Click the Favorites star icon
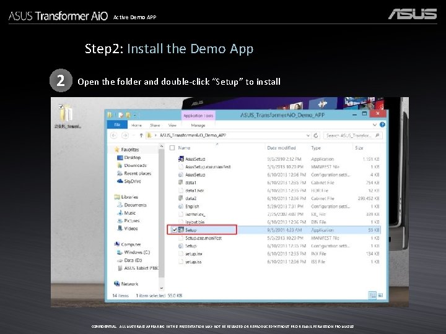Viewport: 446px width, 334px height. (116, 150)
